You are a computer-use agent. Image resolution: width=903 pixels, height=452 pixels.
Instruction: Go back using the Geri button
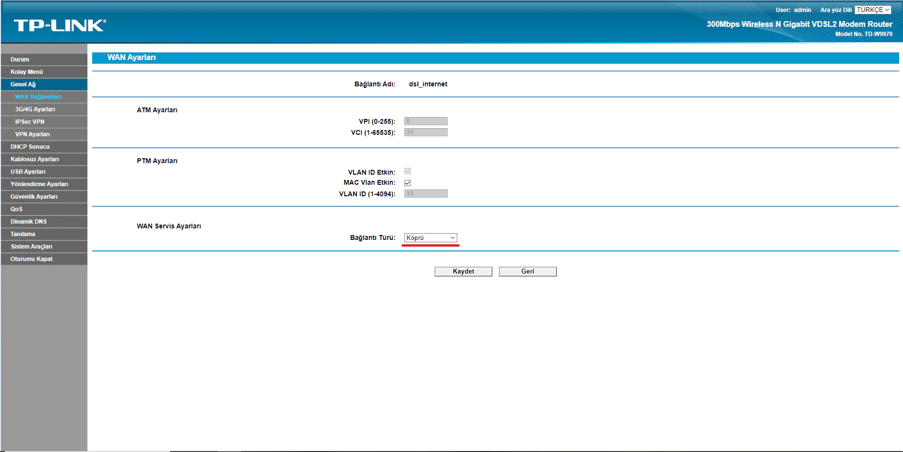pos(527,271)
